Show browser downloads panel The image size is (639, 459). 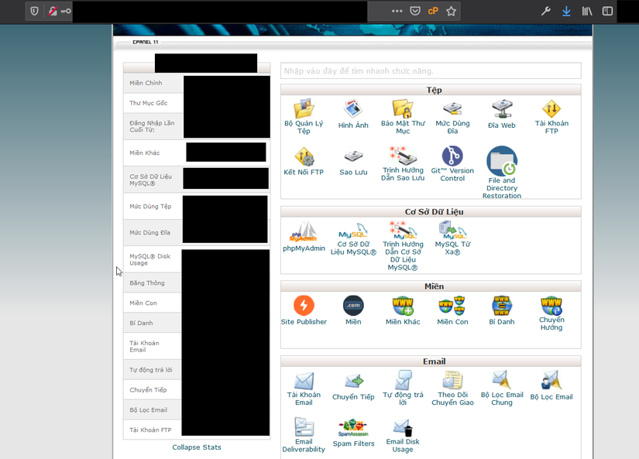point(566,11)
